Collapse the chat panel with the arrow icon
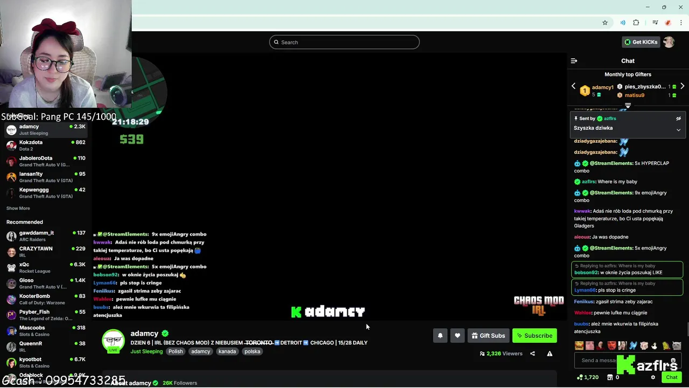 574,61
